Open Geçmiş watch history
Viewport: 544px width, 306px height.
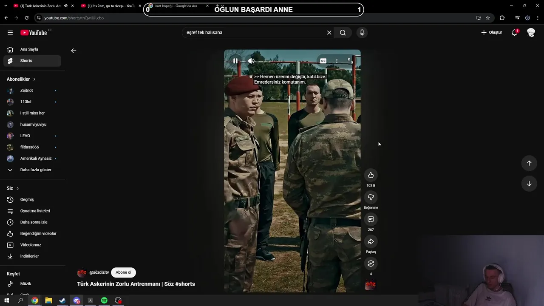click(x=32, y=200)
